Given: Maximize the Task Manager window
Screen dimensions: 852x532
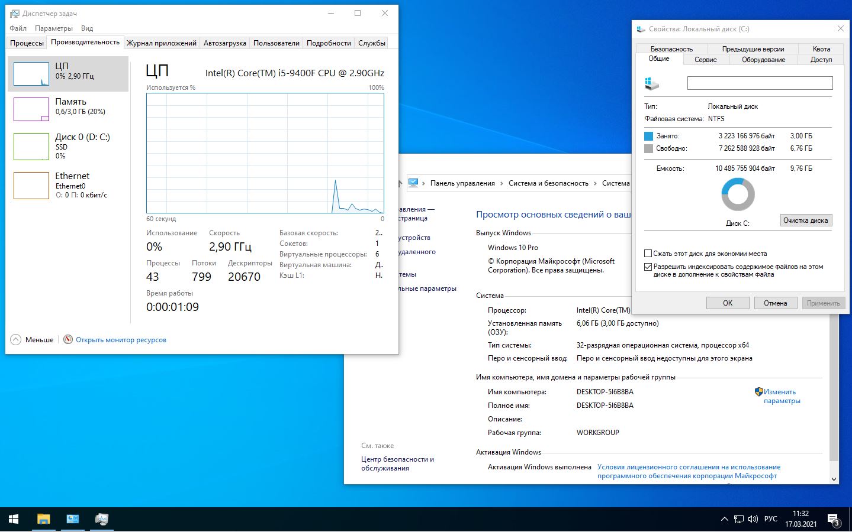Looking at the screenshot, I should 358,13.
